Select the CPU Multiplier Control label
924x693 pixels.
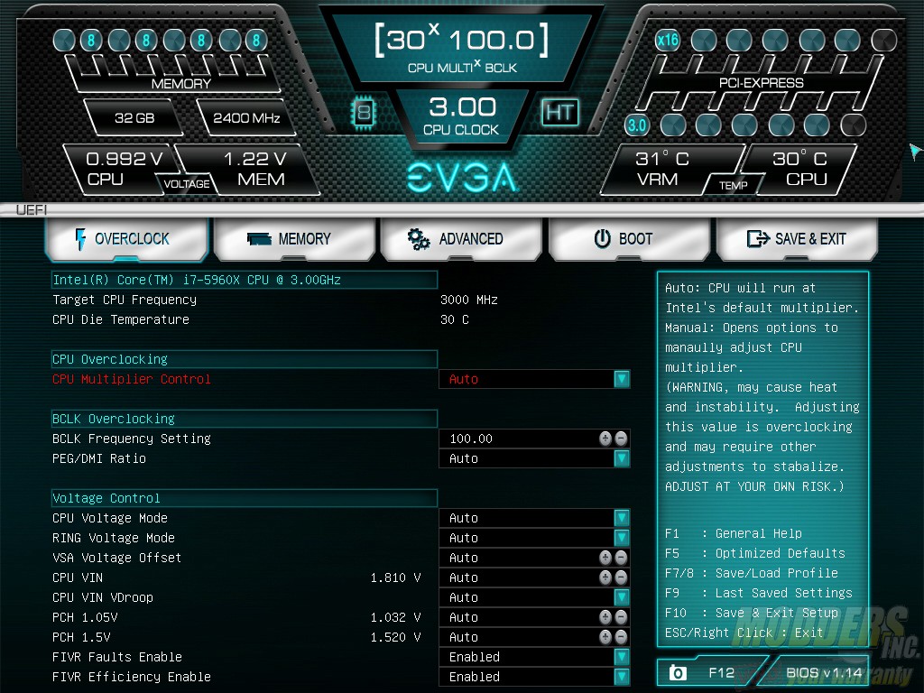[x=132, y=379]
